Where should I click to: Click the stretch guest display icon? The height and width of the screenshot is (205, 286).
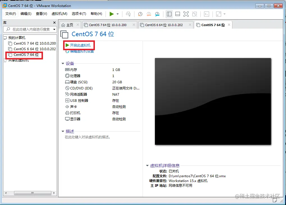pyautogui.click(x=219, y=14)
